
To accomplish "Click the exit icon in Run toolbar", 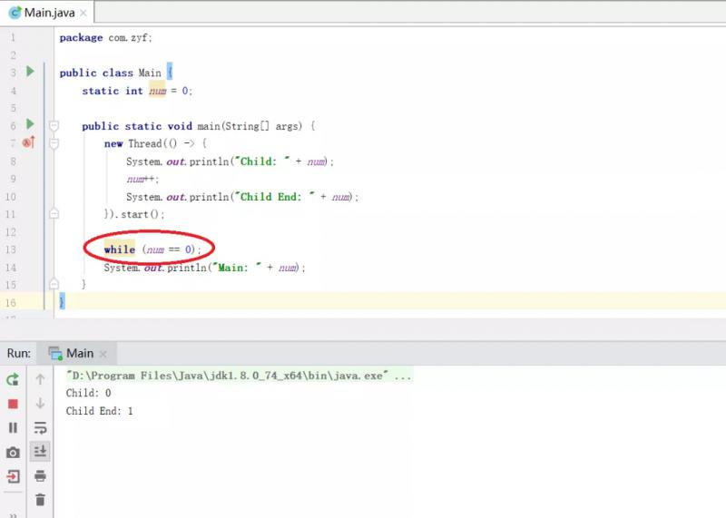I will pyautogui.click(x=13, y=476).
